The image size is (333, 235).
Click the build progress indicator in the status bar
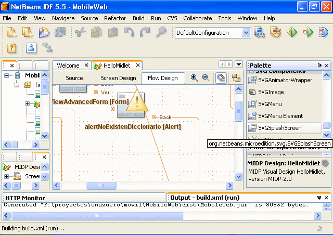coord(319,228)
